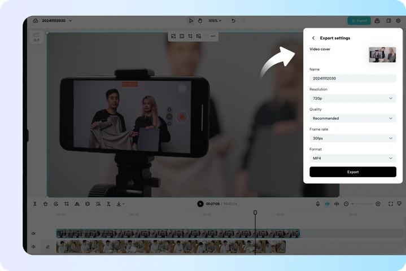Toggle the split layout panel icon

(388, 21)
